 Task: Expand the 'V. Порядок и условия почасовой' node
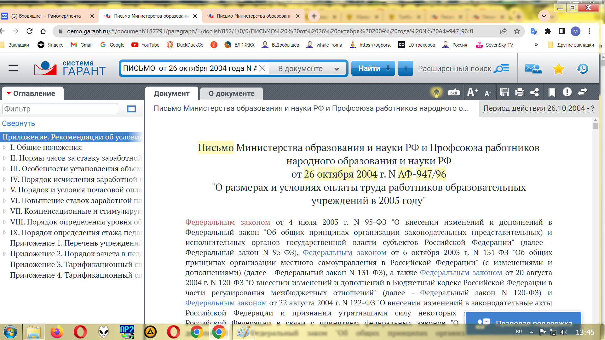tap(4, 190)
